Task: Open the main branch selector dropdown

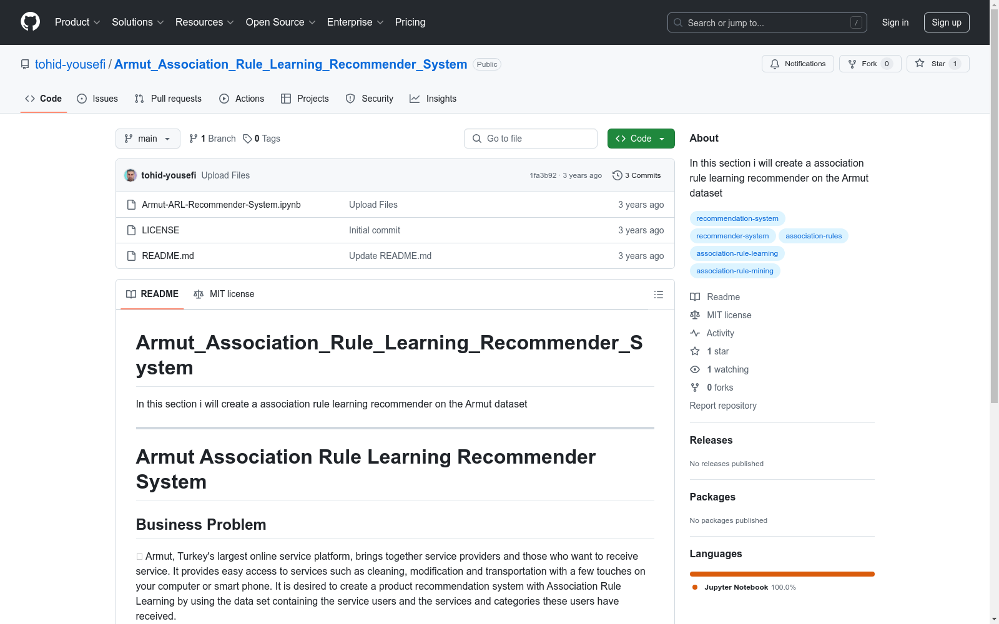Action: click(x=148, y=139)
